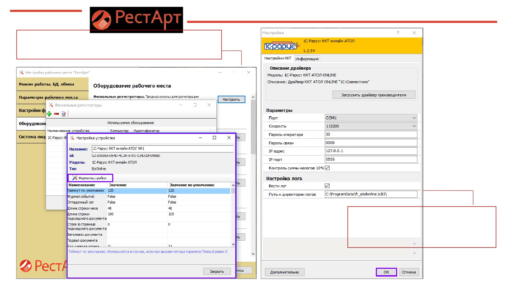The image size is (507, 285).
Task: Open Режим работы, БД, обмен section
Action: point(52,84)
